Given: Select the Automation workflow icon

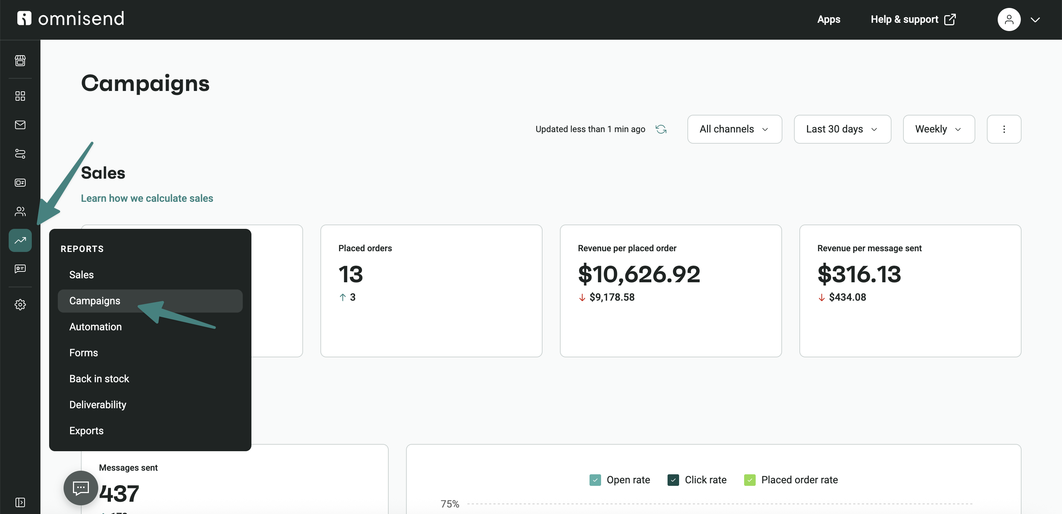Looking at the screenshot, I should pos(20,154).
